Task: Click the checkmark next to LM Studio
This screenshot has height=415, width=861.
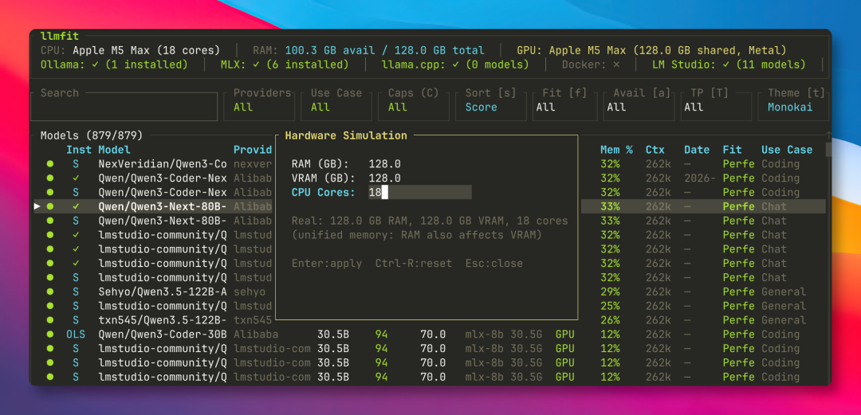Action: (726, 65)
